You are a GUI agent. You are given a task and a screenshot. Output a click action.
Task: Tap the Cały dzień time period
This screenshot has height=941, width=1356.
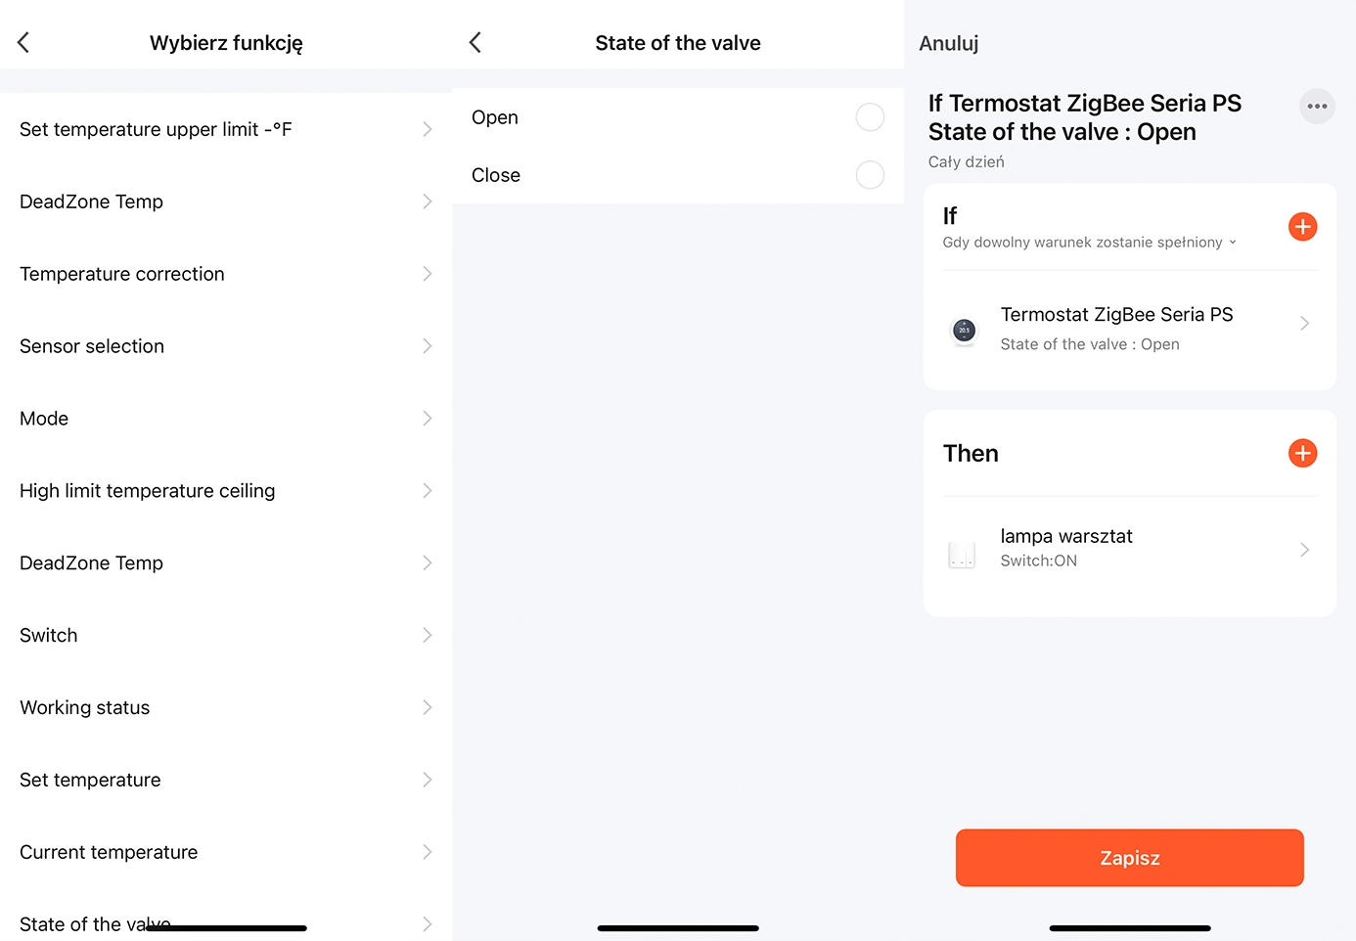click(x=966, y=162)
